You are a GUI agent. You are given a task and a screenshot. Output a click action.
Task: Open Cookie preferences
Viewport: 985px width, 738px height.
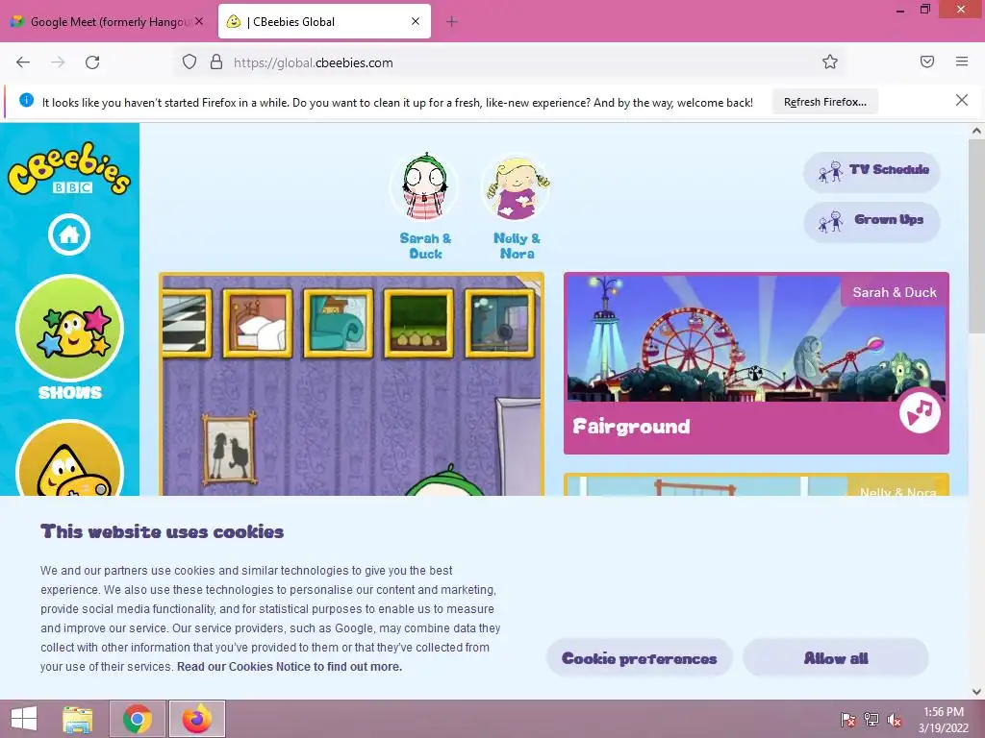(x=640, y=658)
